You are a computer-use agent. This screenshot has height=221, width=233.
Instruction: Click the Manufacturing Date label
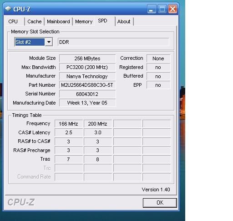coord(34,103)
